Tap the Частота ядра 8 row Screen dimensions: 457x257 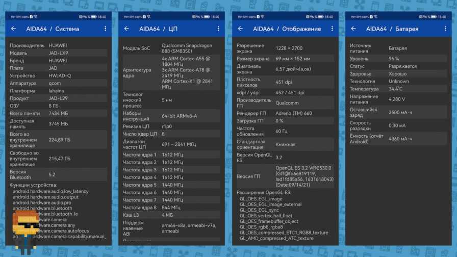(x=171, y=208)
